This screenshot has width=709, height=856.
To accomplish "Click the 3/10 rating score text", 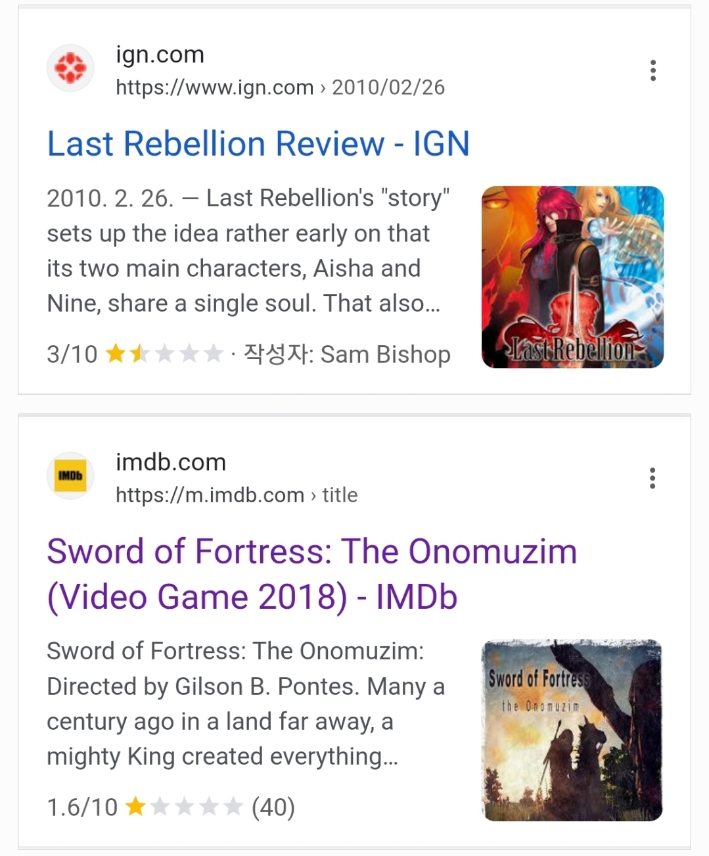I will pyautogui.click(x=72, y=354).
